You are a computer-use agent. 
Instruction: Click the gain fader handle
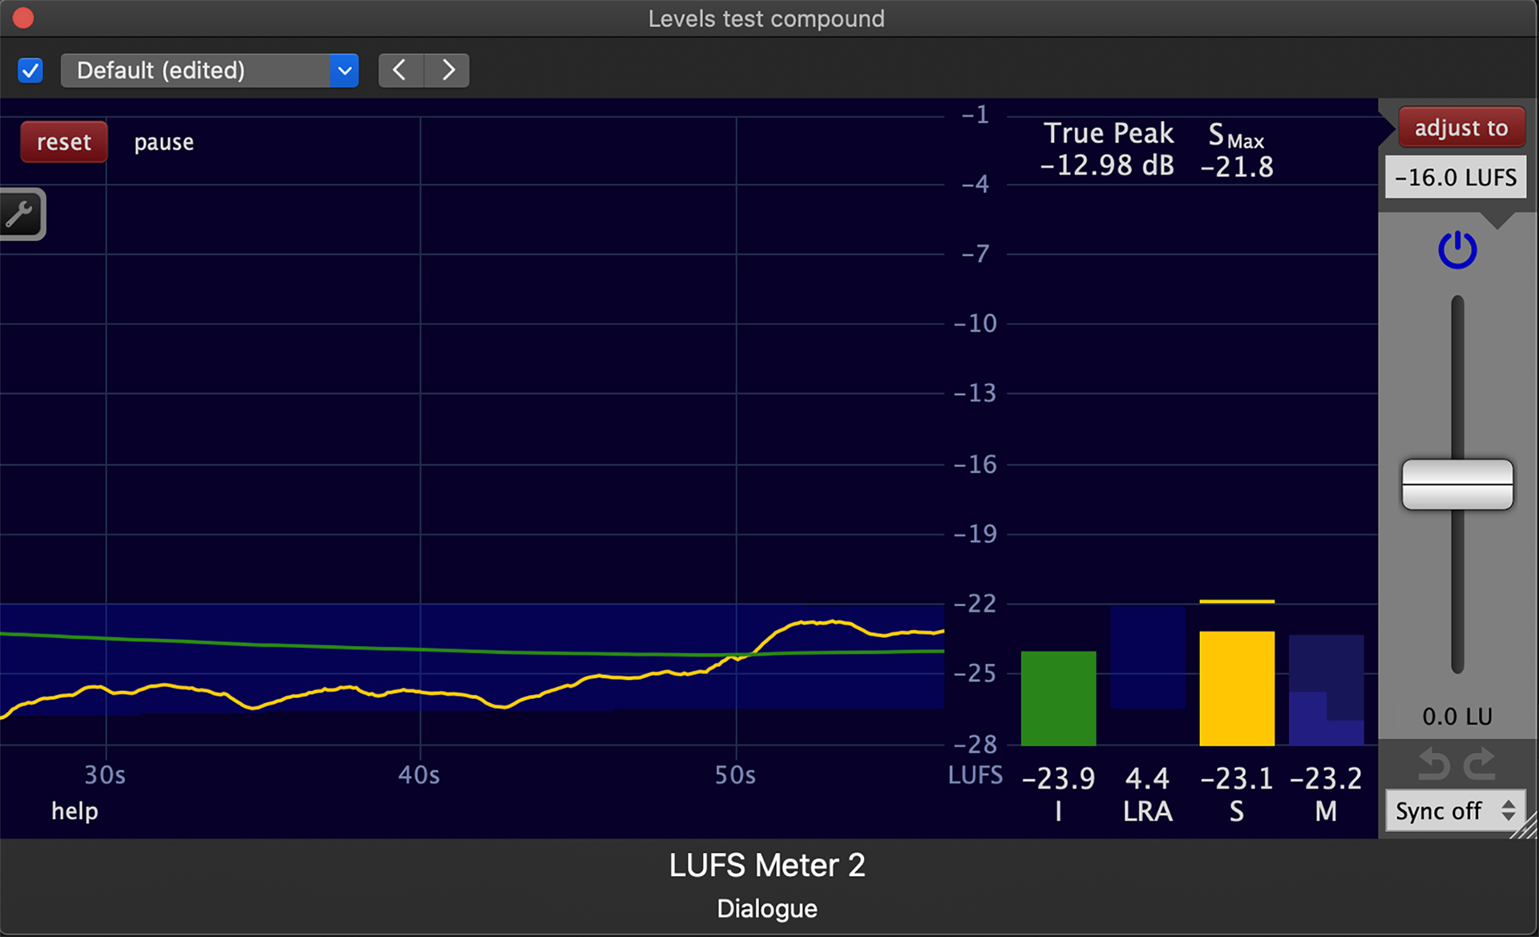coord(1457,484)
